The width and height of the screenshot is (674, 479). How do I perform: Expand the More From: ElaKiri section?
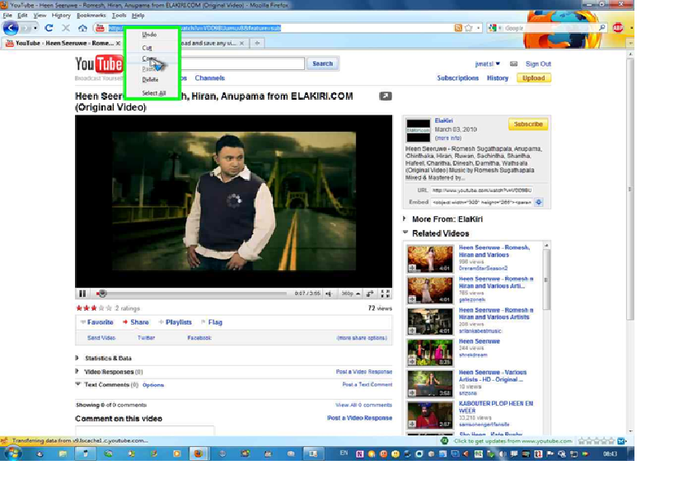click(x=405, y=219)
